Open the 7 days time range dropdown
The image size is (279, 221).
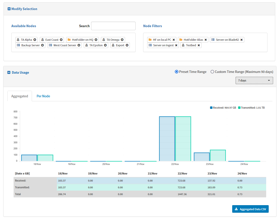coord(254,80)
